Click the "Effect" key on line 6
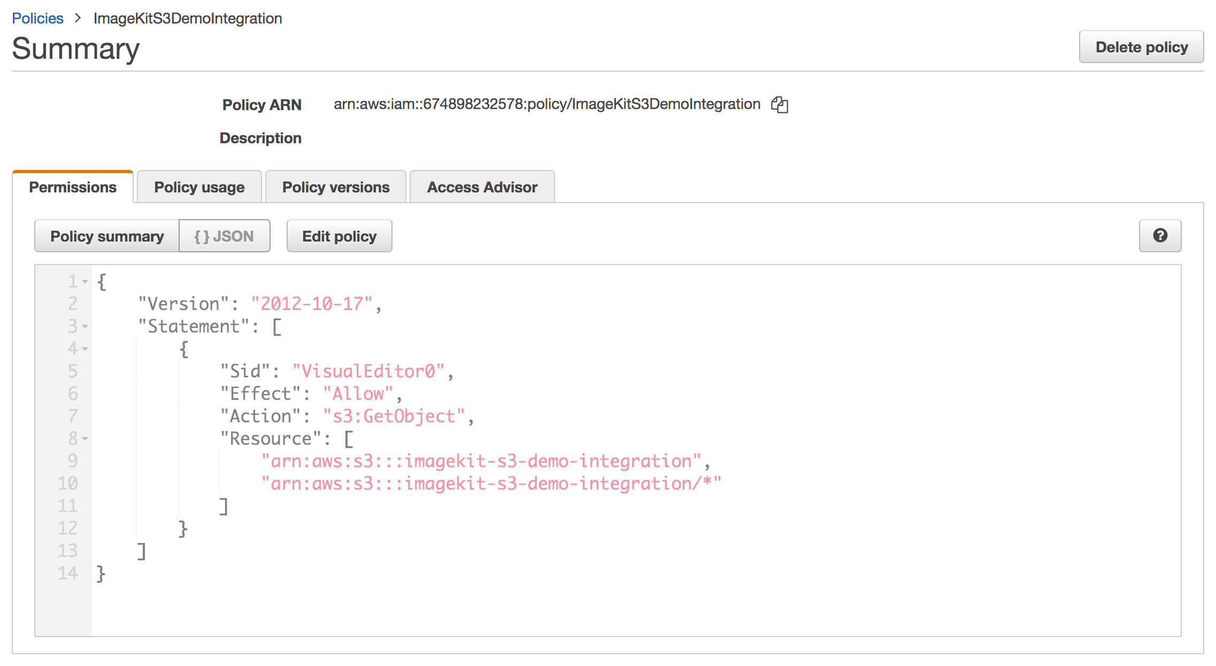The image size is (1216, 666). [260, 393]
